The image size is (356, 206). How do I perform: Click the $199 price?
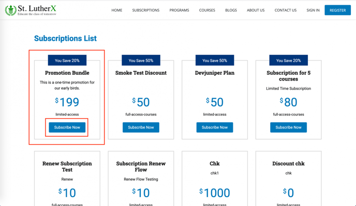point(67,102)
